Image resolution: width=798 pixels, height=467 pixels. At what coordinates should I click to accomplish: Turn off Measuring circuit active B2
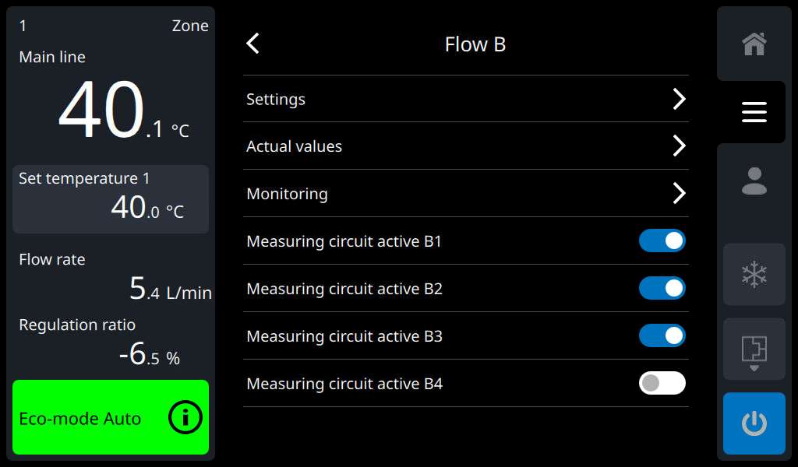click(662, 288)
